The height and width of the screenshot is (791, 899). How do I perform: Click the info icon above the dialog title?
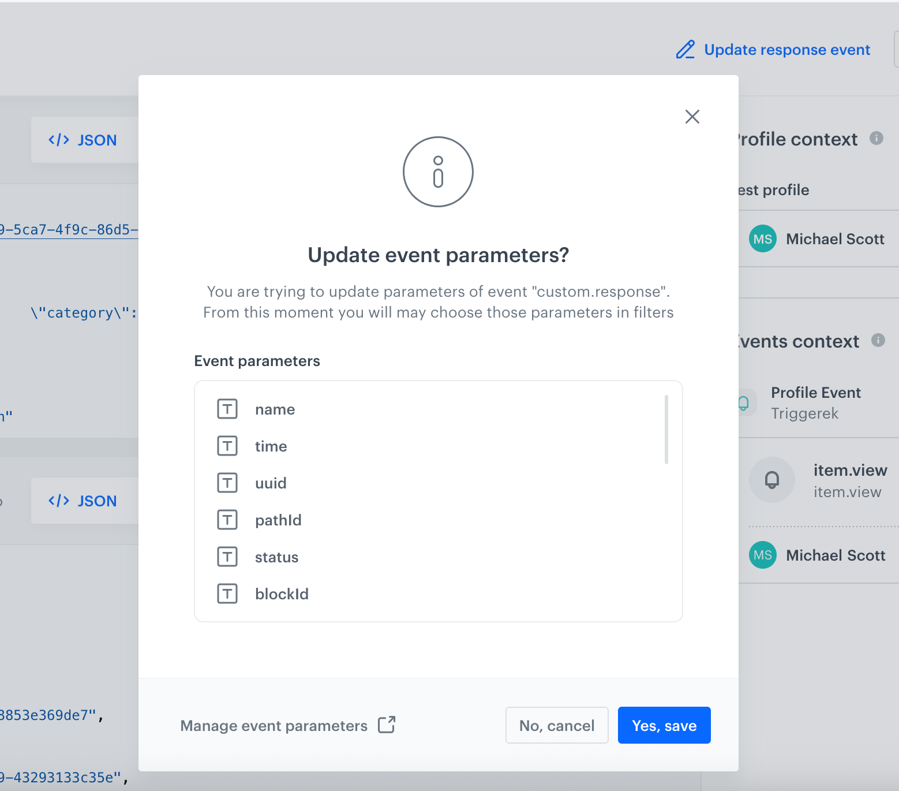[438, 171]
